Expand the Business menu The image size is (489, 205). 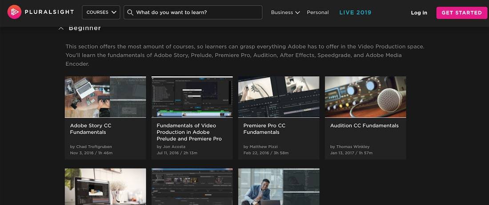(x=285, y=12)
